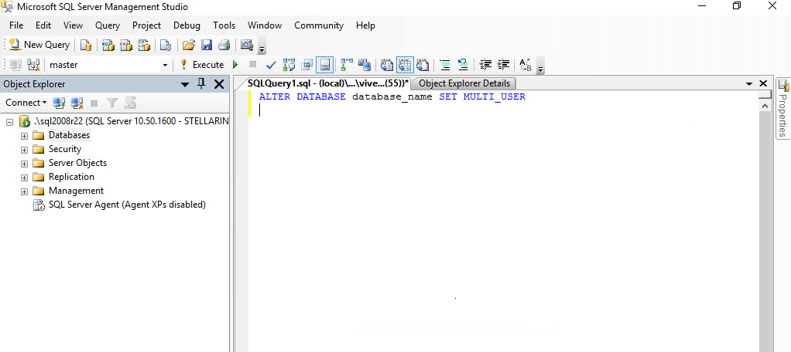Click the New Query button
Viewport: 791px width, 352px height.
tap(39, 45)
